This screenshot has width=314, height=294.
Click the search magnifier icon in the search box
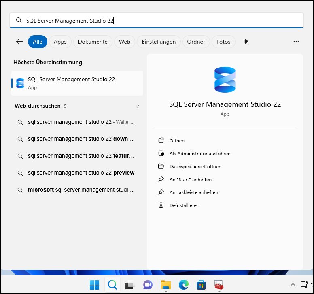pos(19,20)
